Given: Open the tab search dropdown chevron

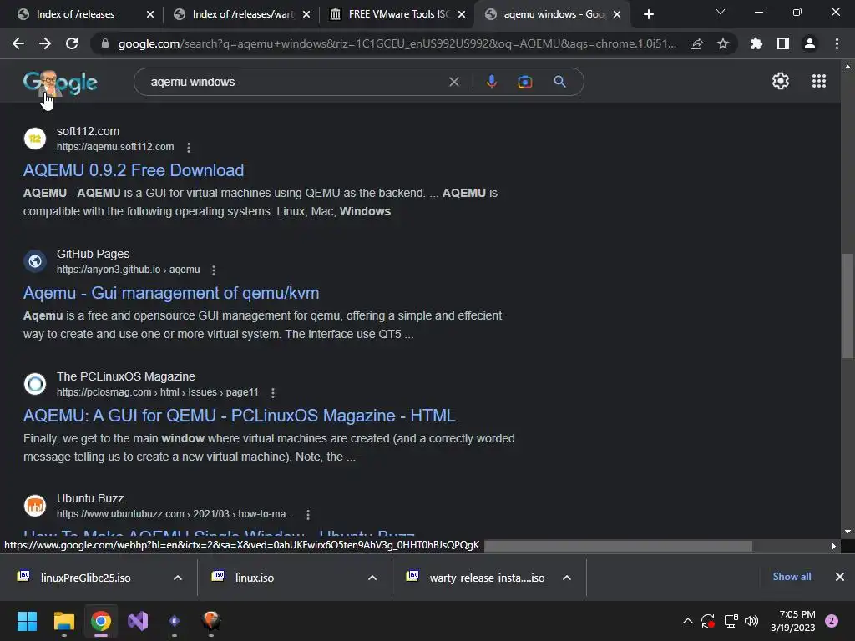Looking at the screenshot, I should tap(721, 12).
